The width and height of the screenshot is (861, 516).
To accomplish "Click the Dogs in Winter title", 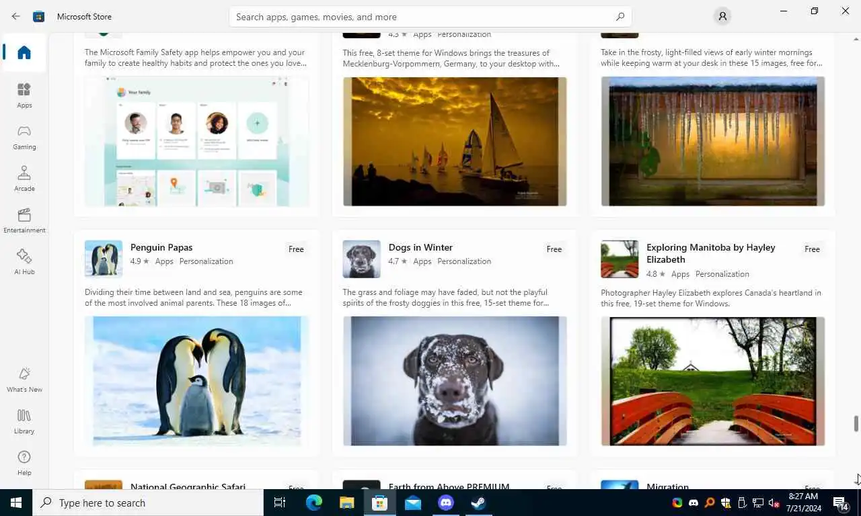I will coord(420,247).
